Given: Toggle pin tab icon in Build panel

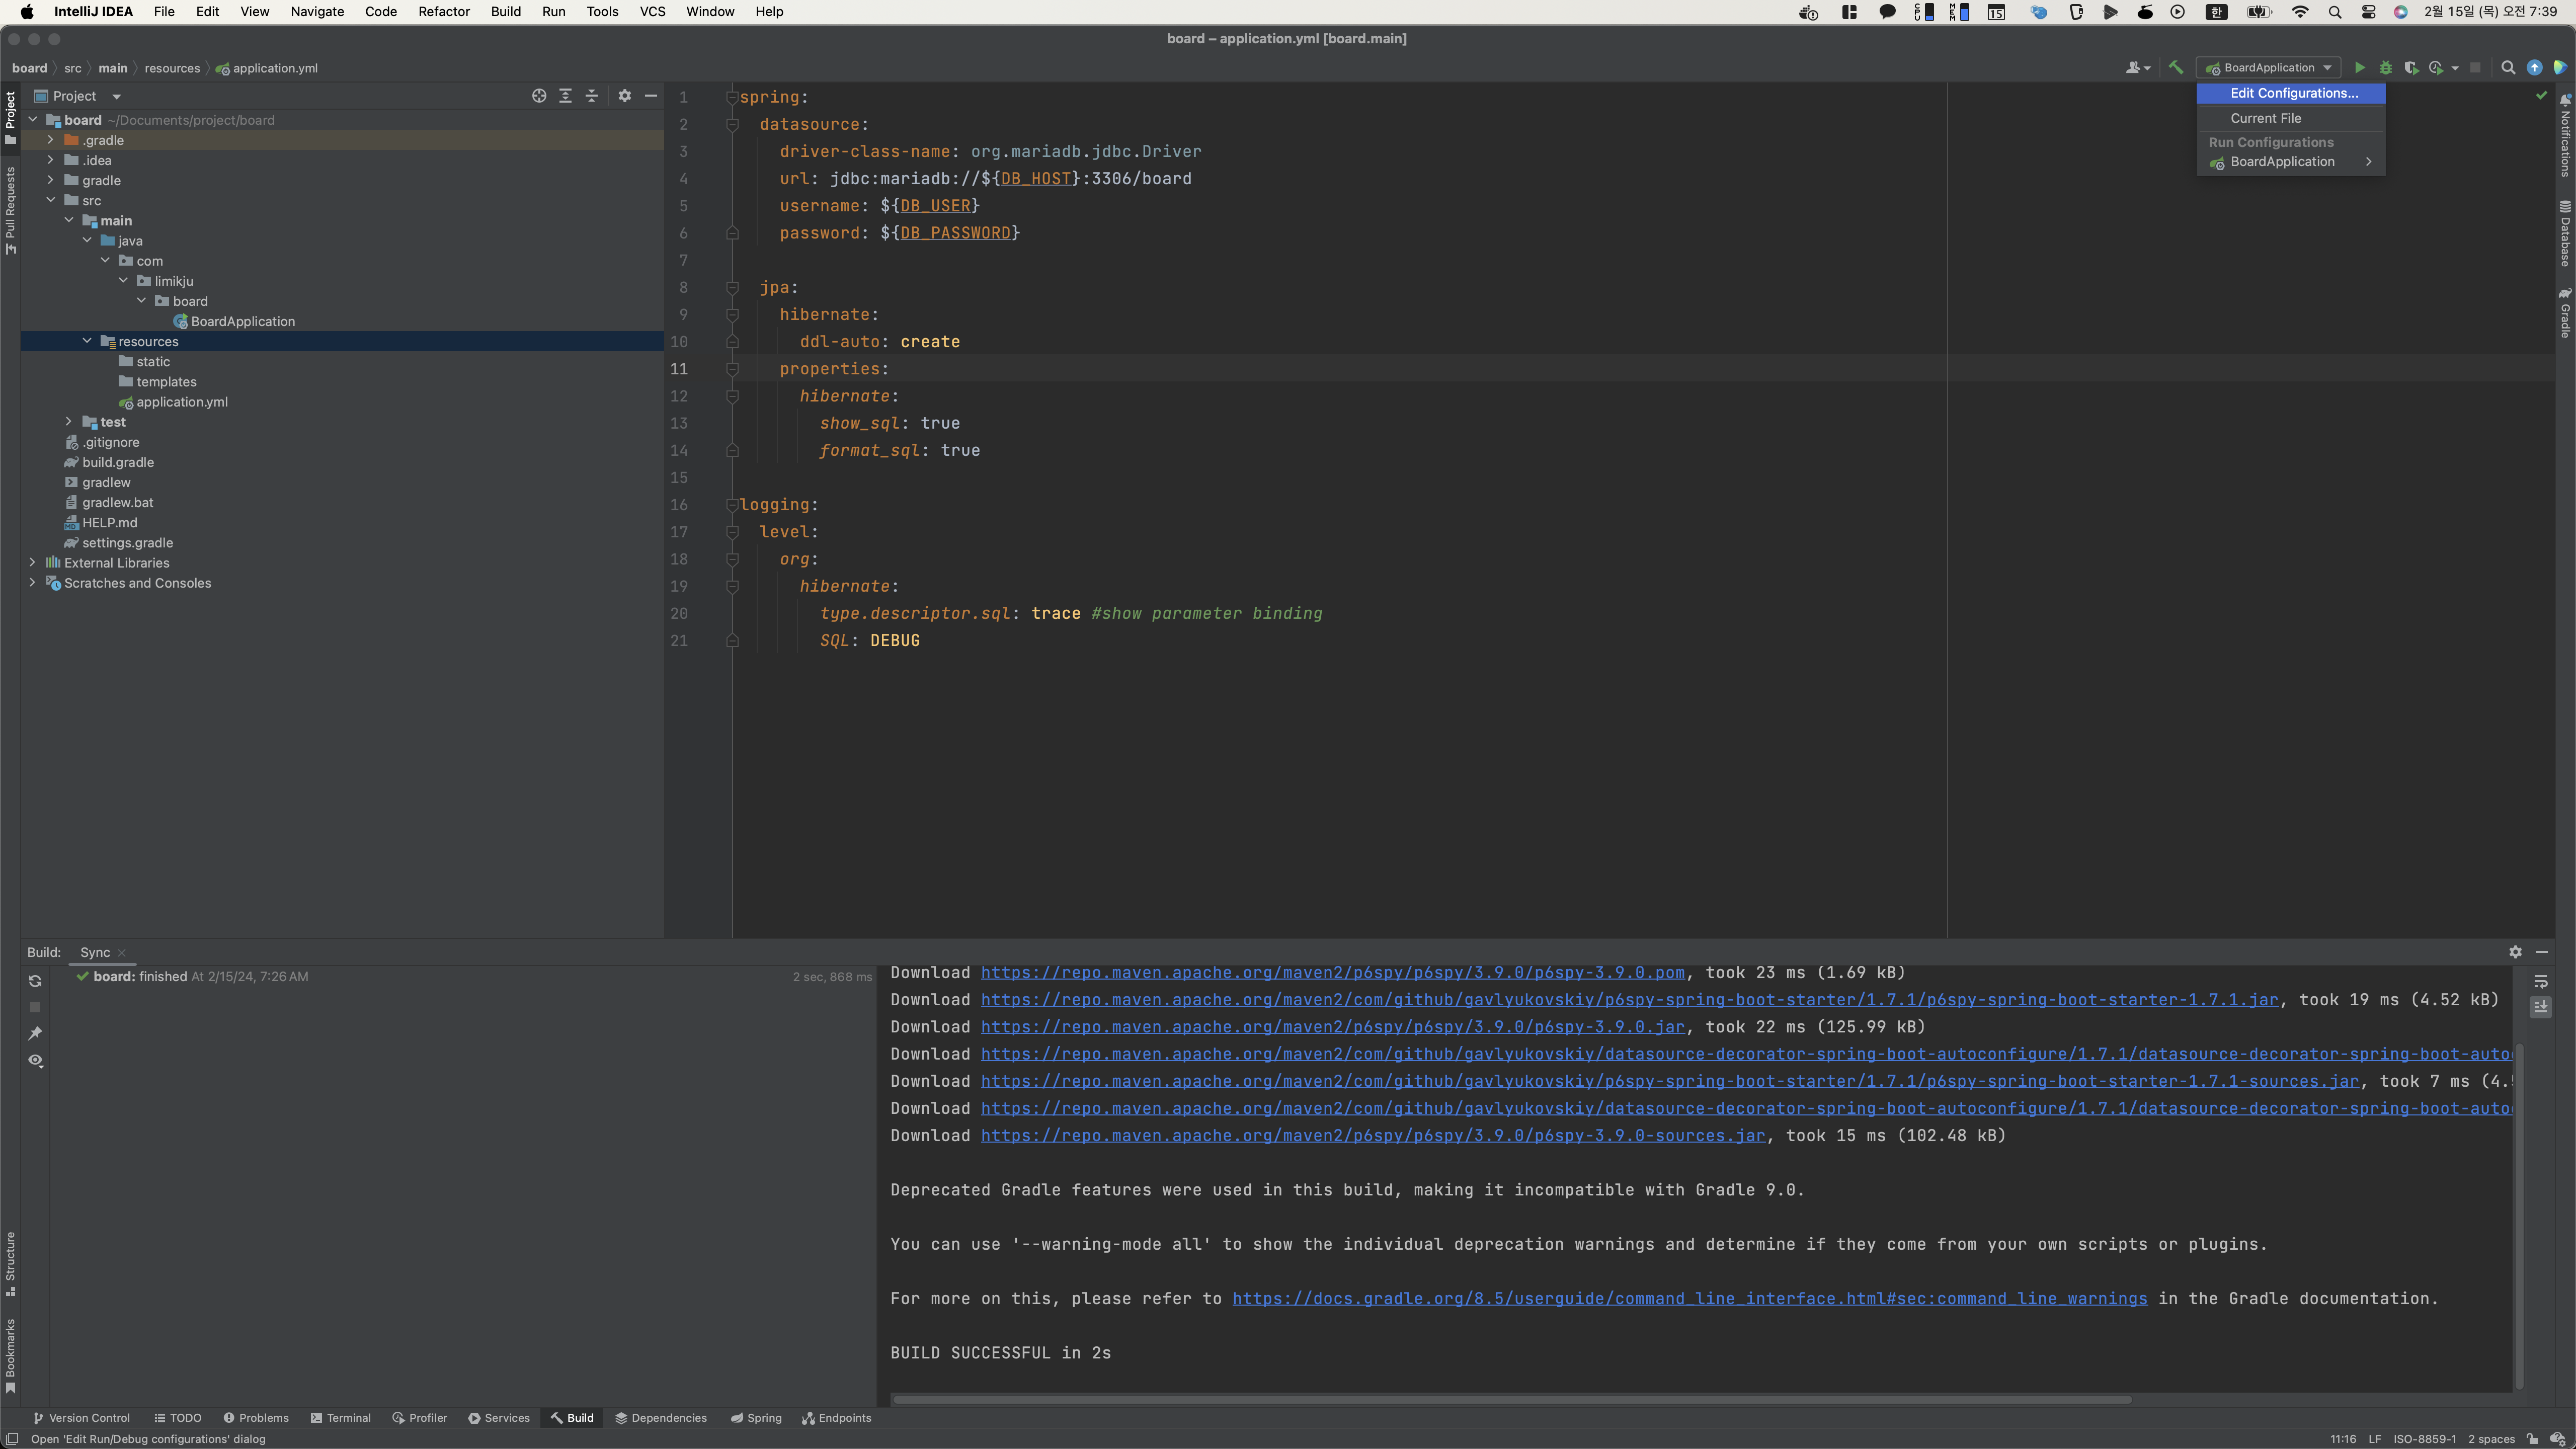Looking at the screenshot, I should (x=35, y=1033).
